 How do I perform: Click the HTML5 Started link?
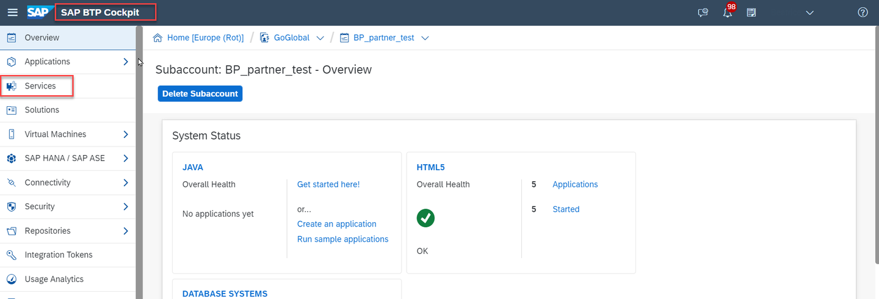(x=566, y=209)
